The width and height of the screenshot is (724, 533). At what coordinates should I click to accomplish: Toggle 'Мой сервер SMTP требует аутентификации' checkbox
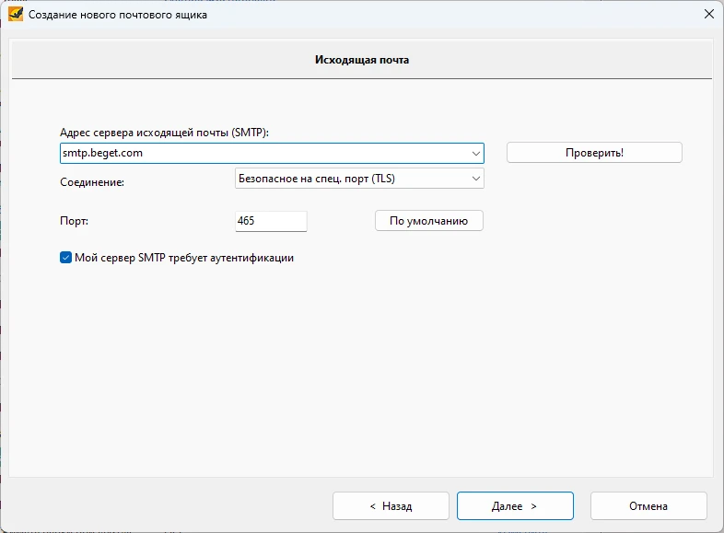(x=65, y=258)
